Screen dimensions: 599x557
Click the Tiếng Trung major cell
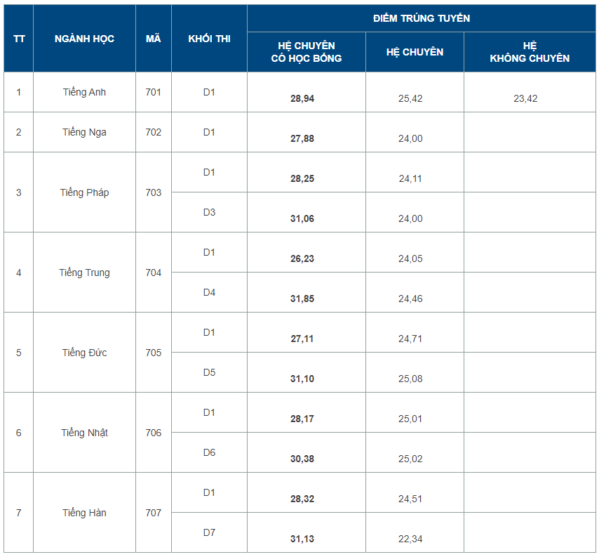(x=84, y=273)
